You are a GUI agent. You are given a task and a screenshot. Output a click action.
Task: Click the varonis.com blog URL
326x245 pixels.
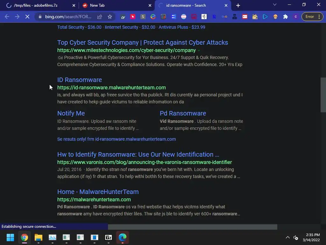tap(145, 162)
